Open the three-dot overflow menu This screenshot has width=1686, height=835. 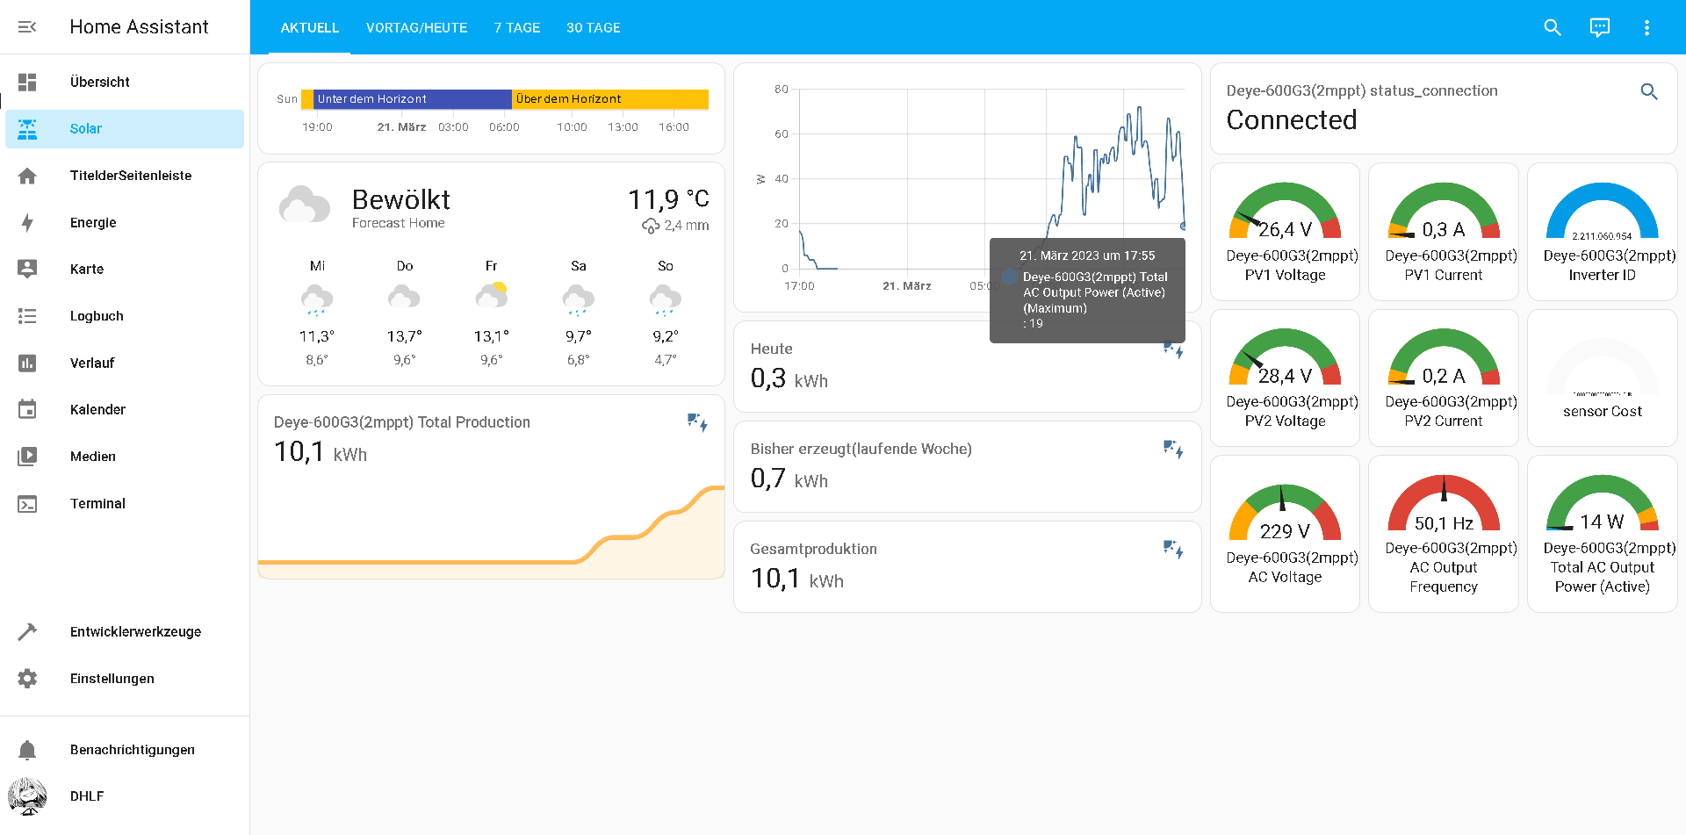1646,27
